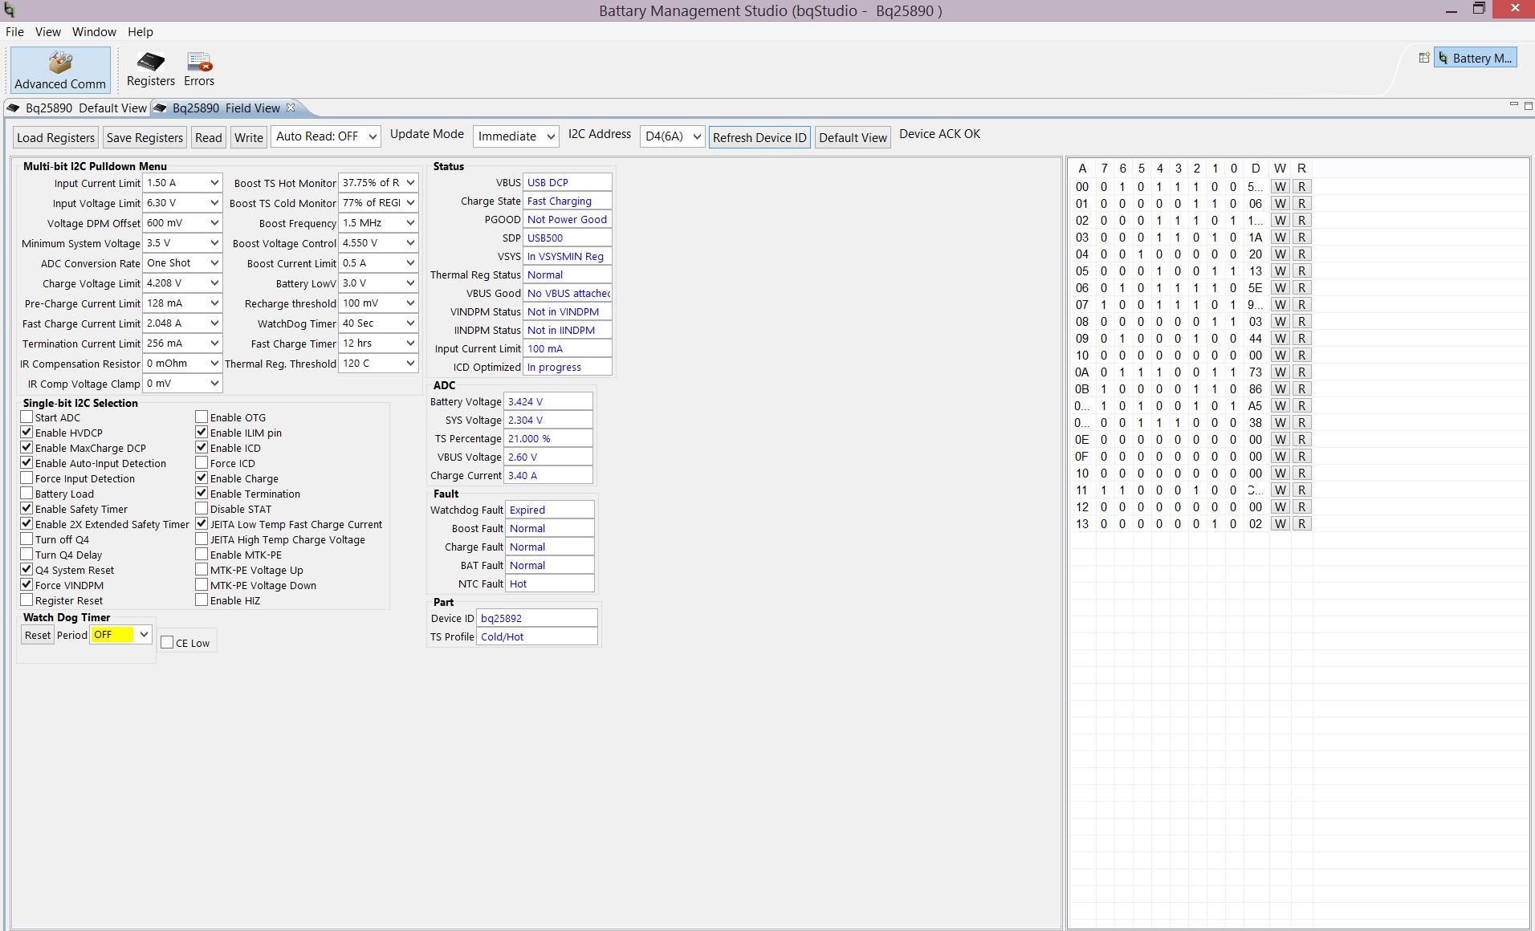The height and width of the screenshot is (931, 1535).
Task: Open the File menu
Action: 14,32
